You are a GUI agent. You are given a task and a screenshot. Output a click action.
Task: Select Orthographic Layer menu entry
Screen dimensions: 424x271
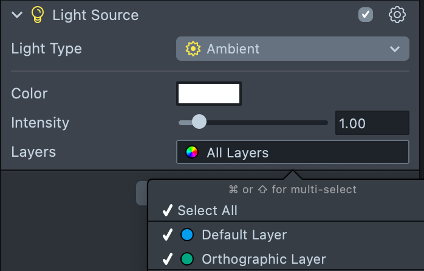(264, 259)
